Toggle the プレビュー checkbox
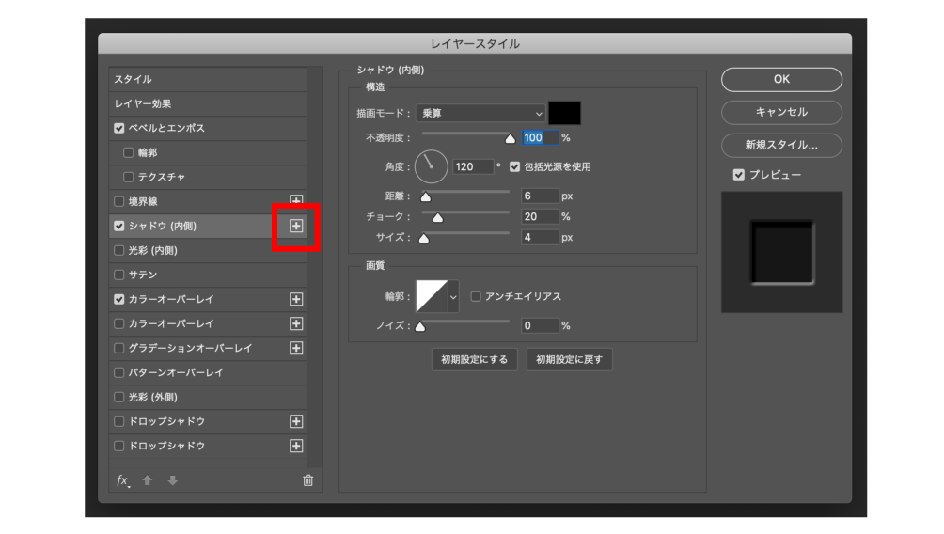Image resolution: width=944 pixels, height=534 pixels. coord(739,175)
